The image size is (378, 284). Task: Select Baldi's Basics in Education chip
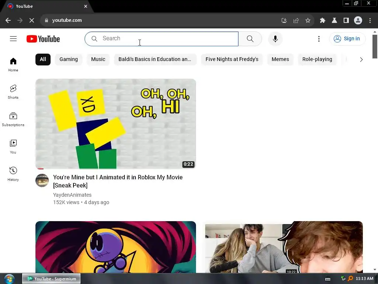coord(155,60)
